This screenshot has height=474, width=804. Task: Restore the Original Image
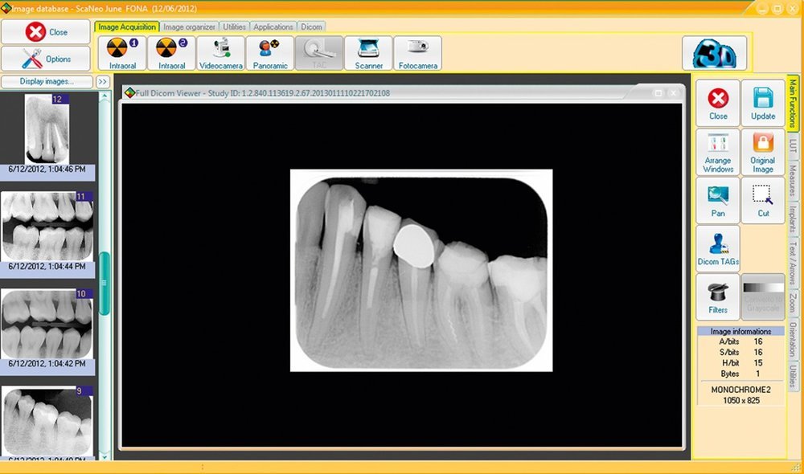click(763, 153)
